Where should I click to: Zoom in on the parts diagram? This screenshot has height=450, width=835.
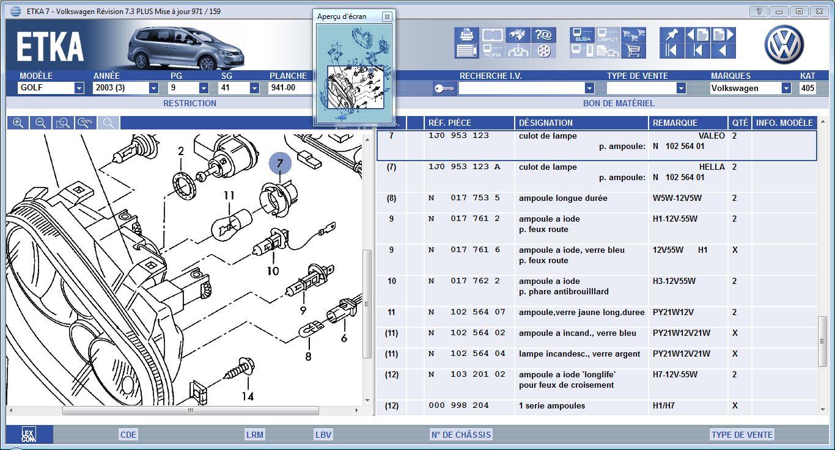pos(18,123)
